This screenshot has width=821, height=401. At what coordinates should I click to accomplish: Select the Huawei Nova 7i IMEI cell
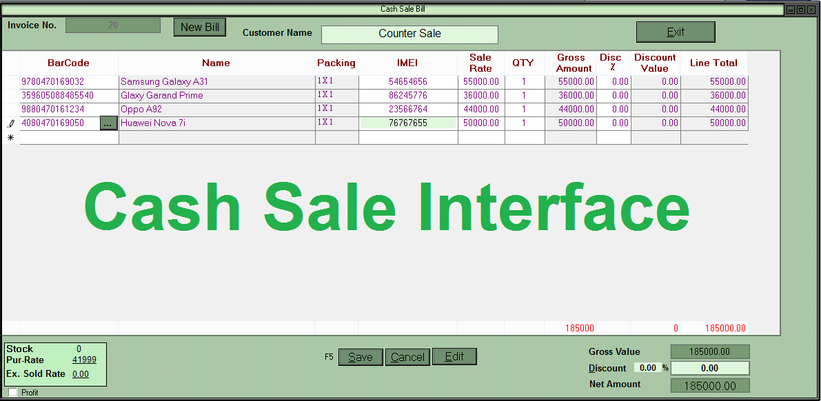[407, 123]
